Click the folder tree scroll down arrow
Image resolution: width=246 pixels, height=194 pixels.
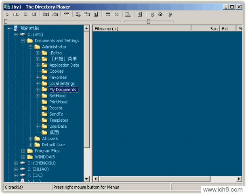(87, 179)
